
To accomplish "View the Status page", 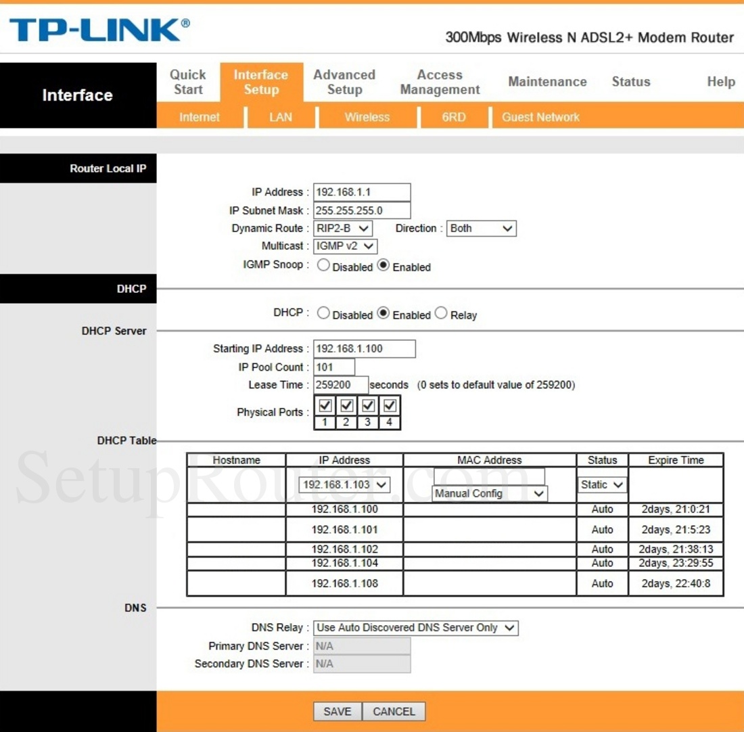I will (x=630, y=81).
